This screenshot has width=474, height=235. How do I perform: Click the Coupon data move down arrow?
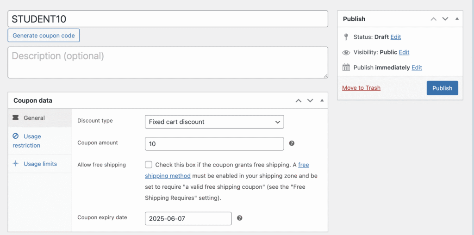(x=310, y=100)
